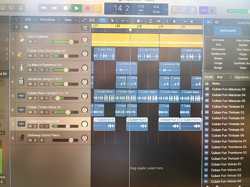Click the global tracks dropdown icon in track header
The width and height of the screenshot is (250, 187).
point(85,28)
